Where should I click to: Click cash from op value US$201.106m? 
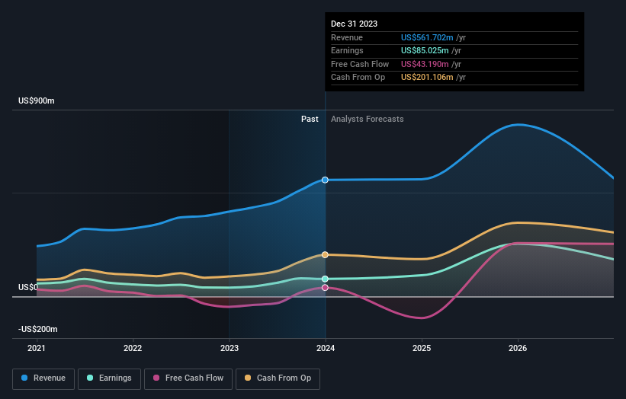click(427, 78)
